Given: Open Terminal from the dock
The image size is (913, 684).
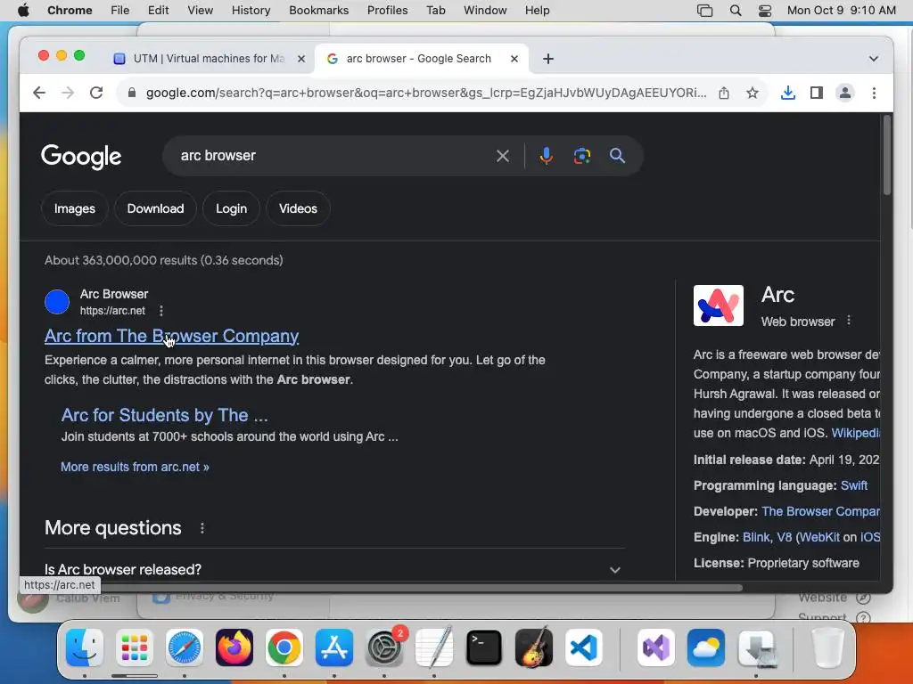Looking at the screenshot, I should [484, 647].
